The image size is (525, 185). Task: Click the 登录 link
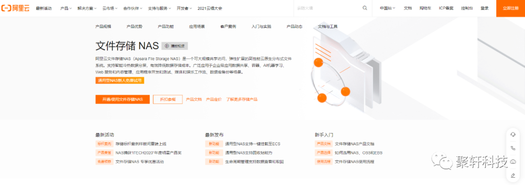[x=485, y=8]
